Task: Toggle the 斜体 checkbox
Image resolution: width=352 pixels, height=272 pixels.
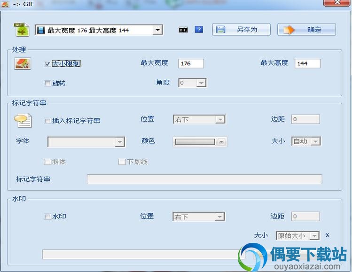Action: click(x=47, y=162)
